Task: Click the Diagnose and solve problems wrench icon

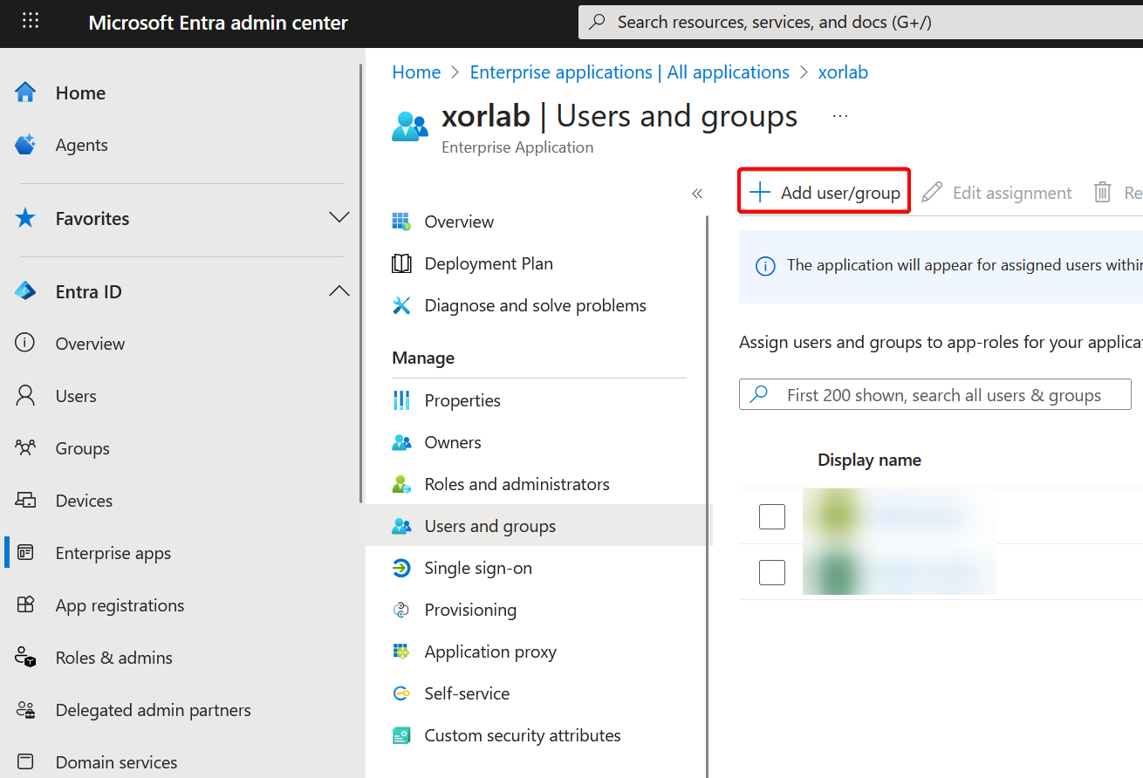Action: point(401,305)
